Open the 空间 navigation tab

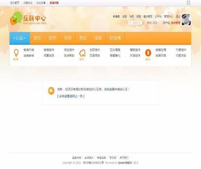pos(68,38)
